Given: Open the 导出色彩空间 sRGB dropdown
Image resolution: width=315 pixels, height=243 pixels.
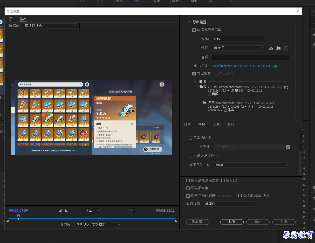Looking at the screenshot, I should 252,165.
